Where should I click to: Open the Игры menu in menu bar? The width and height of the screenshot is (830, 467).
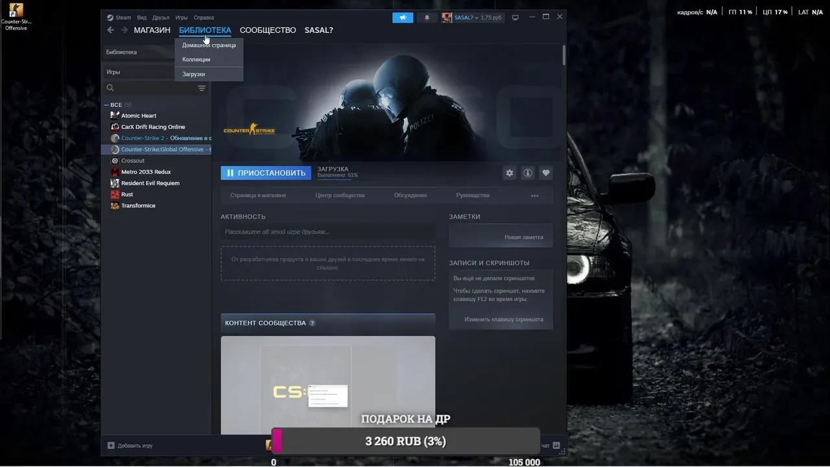(182, 18)
